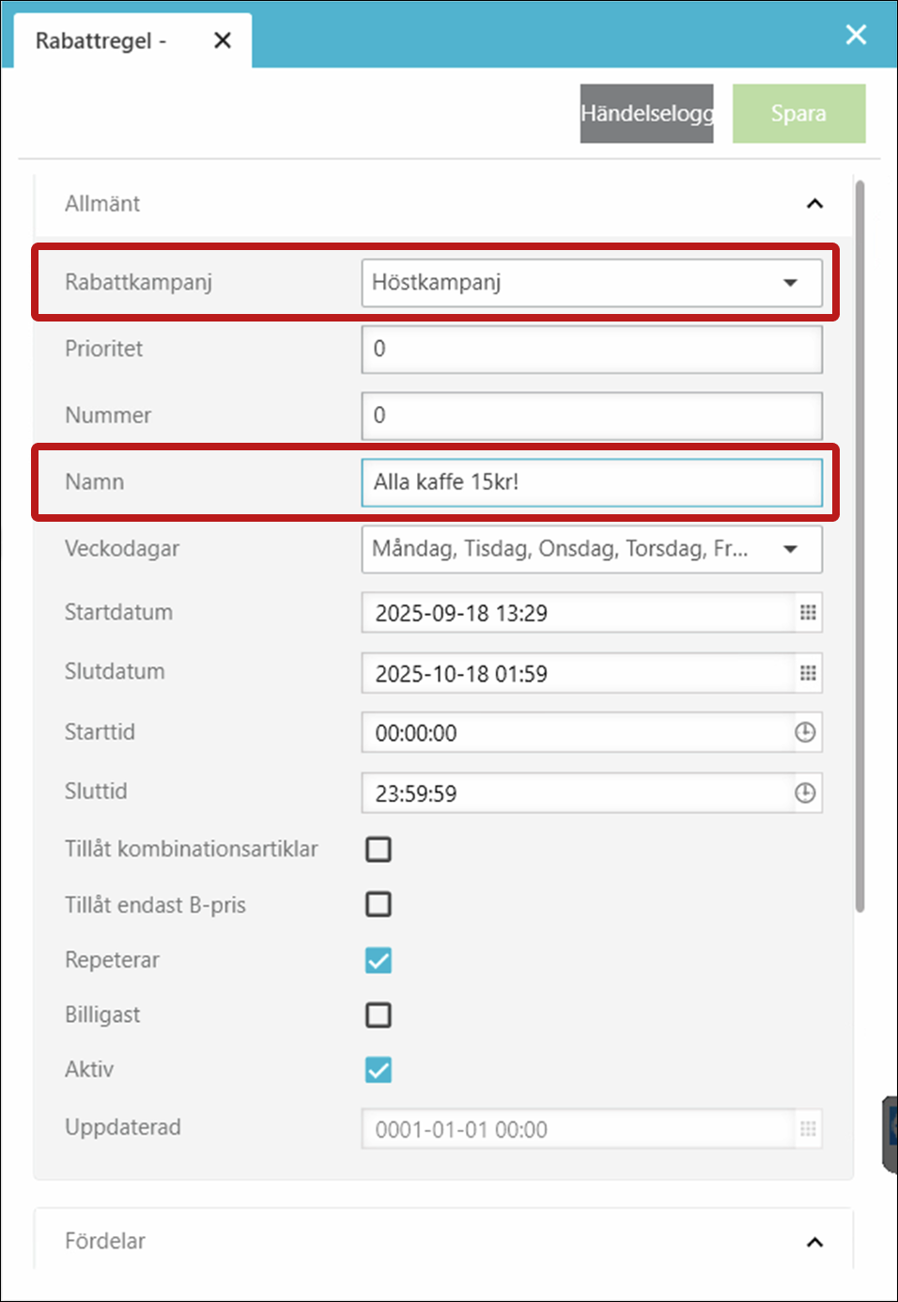Screen dimensions: 898x1302
Task: Disable the Aktiv checkbox
Action: click(379, 1070)
